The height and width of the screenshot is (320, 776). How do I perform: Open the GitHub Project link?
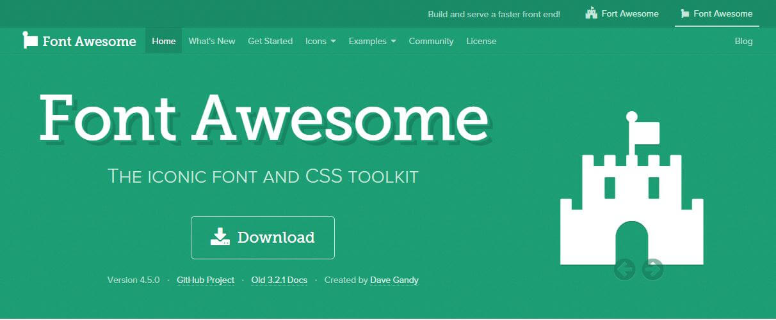[x=206, y=280]
